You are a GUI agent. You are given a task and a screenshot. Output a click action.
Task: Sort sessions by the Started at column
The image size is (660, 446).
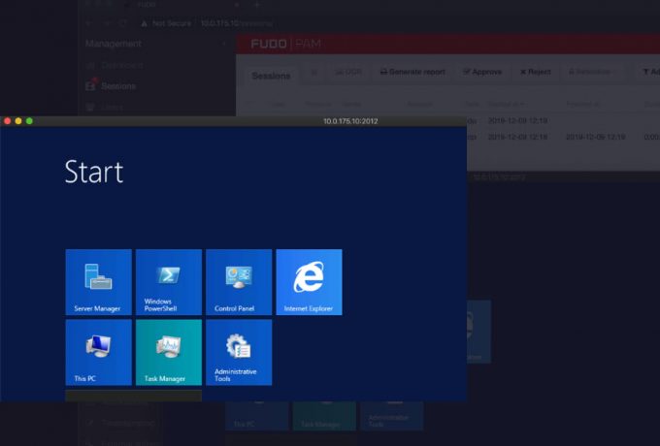tap(505, 103)
